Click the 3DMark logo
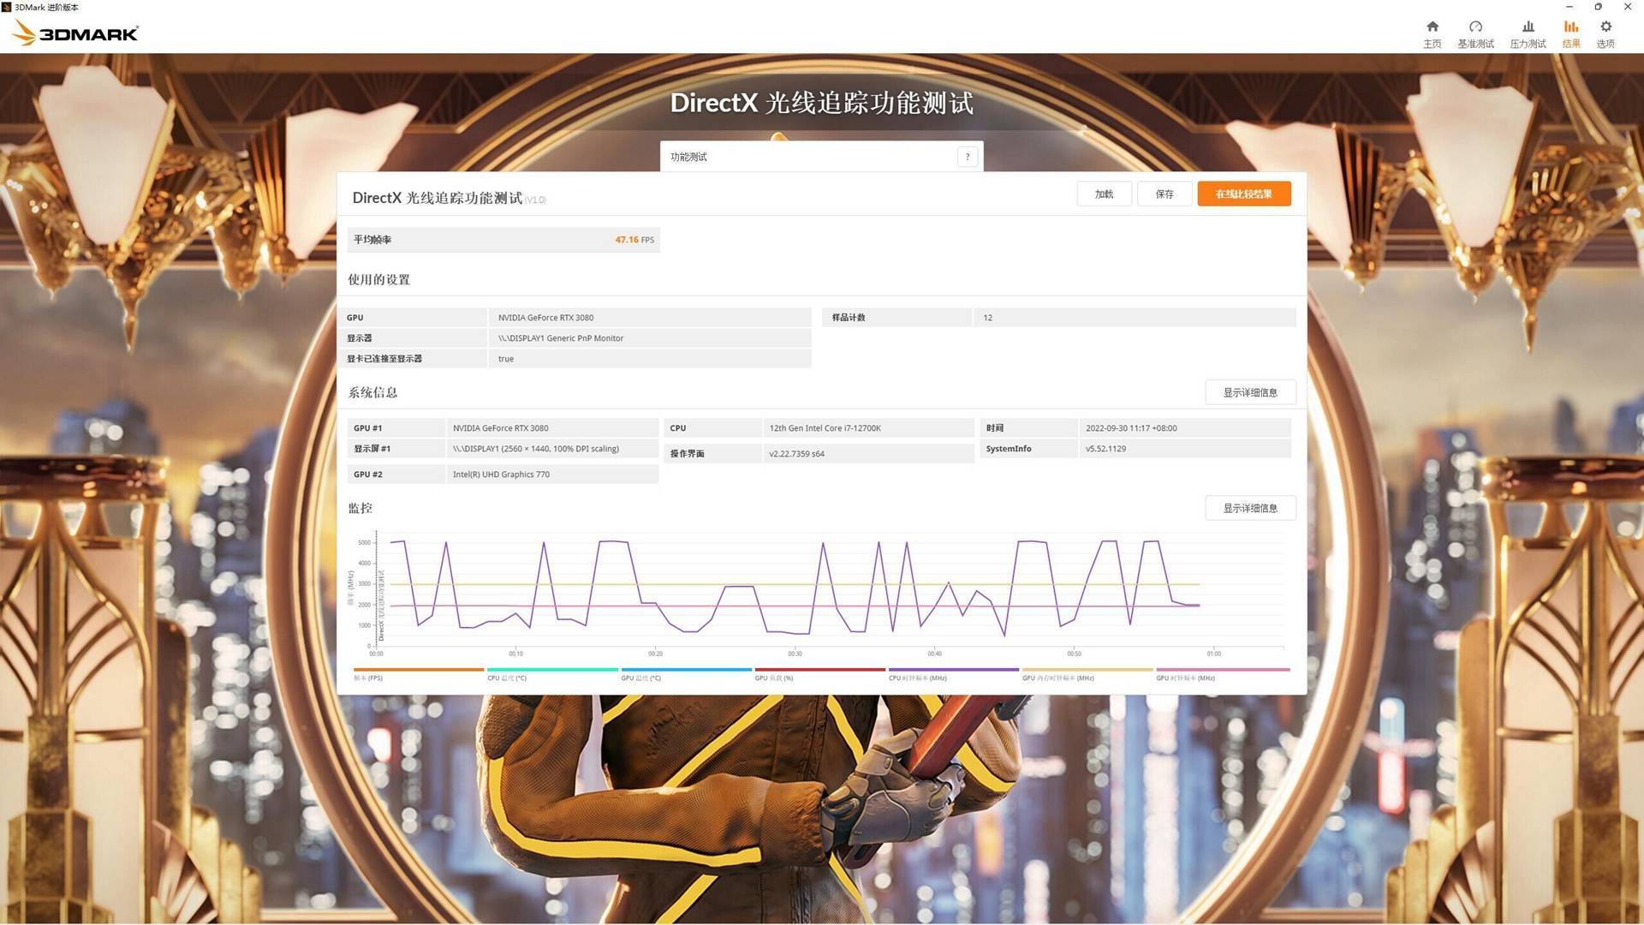 [75, 34]
